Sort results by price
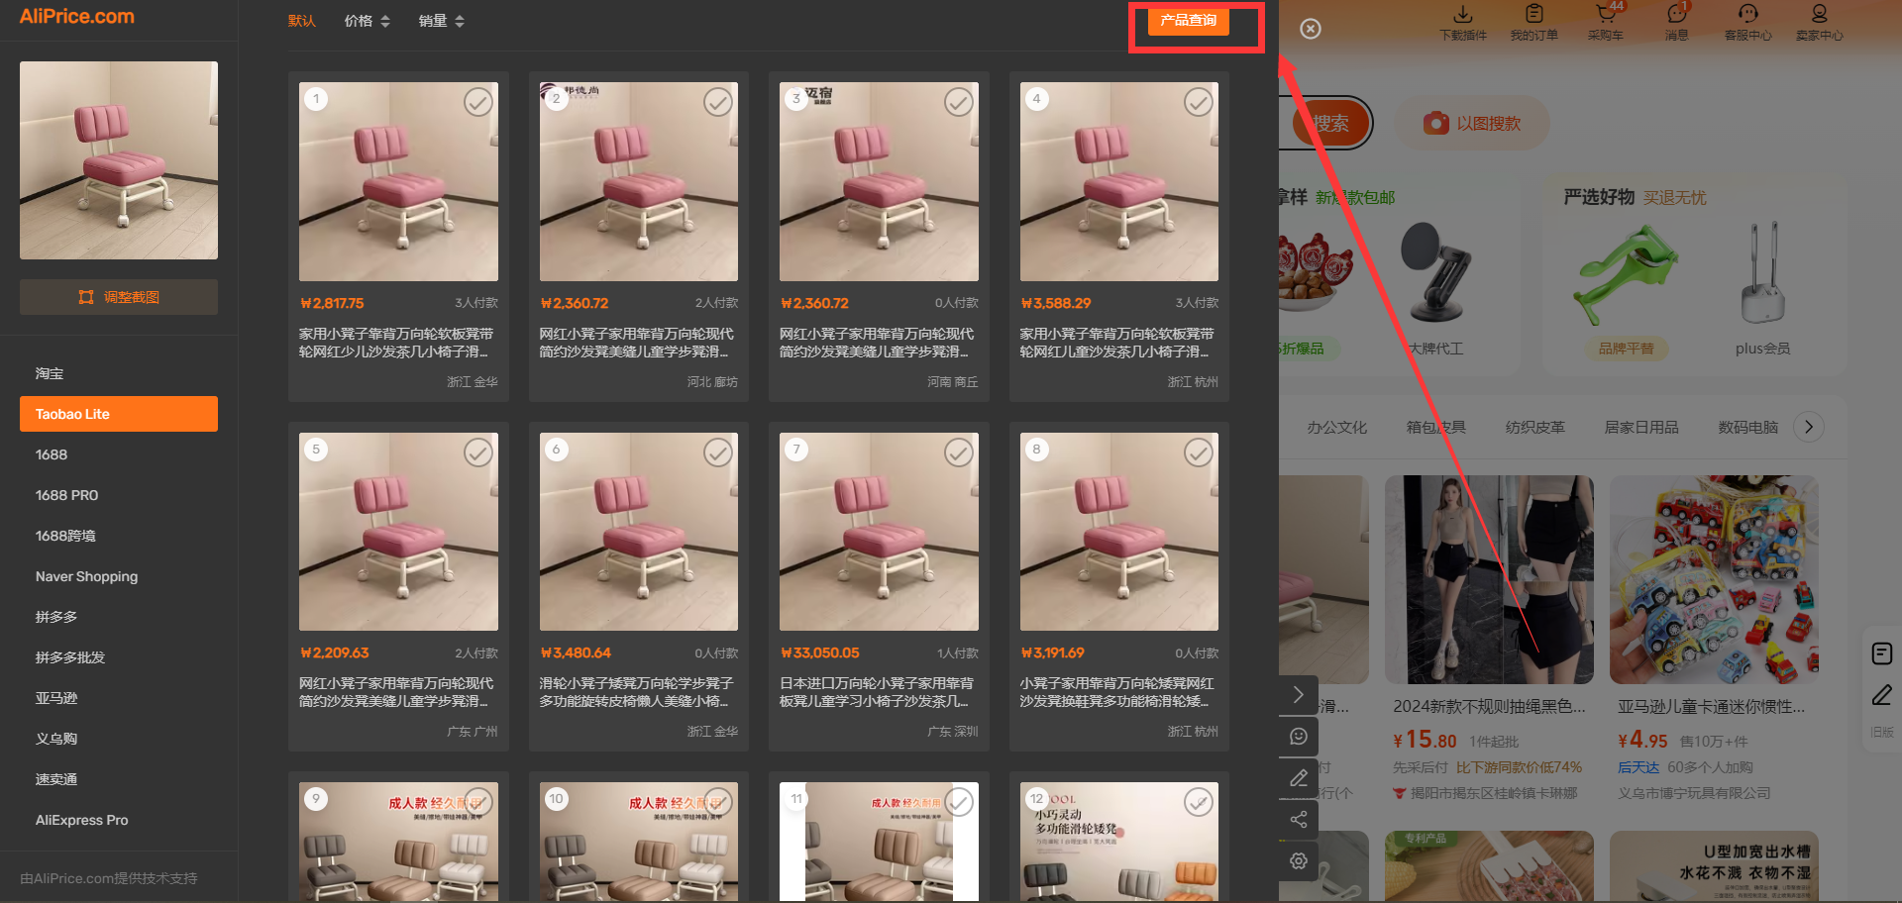The width and height of the screenshot is (1902, 903). tap(368, 21)
